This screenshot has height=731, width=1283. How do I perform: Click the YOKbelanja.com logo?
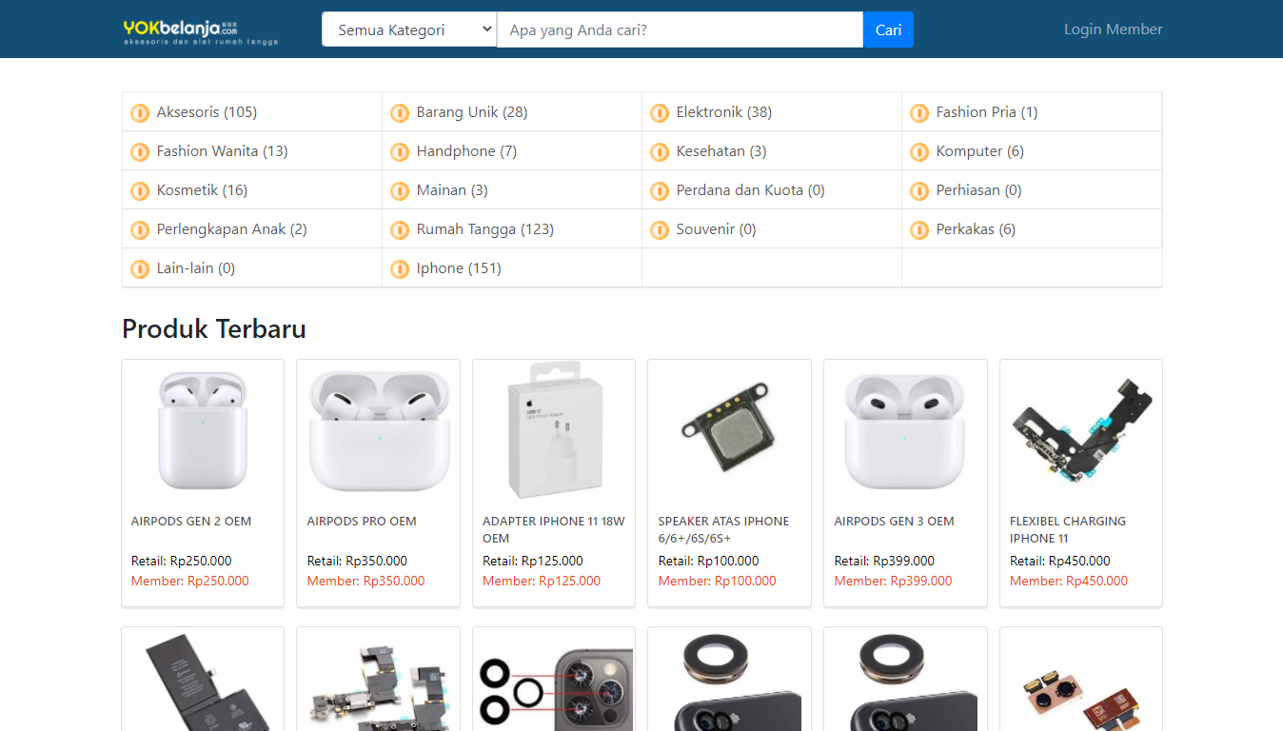click(201, 30)
